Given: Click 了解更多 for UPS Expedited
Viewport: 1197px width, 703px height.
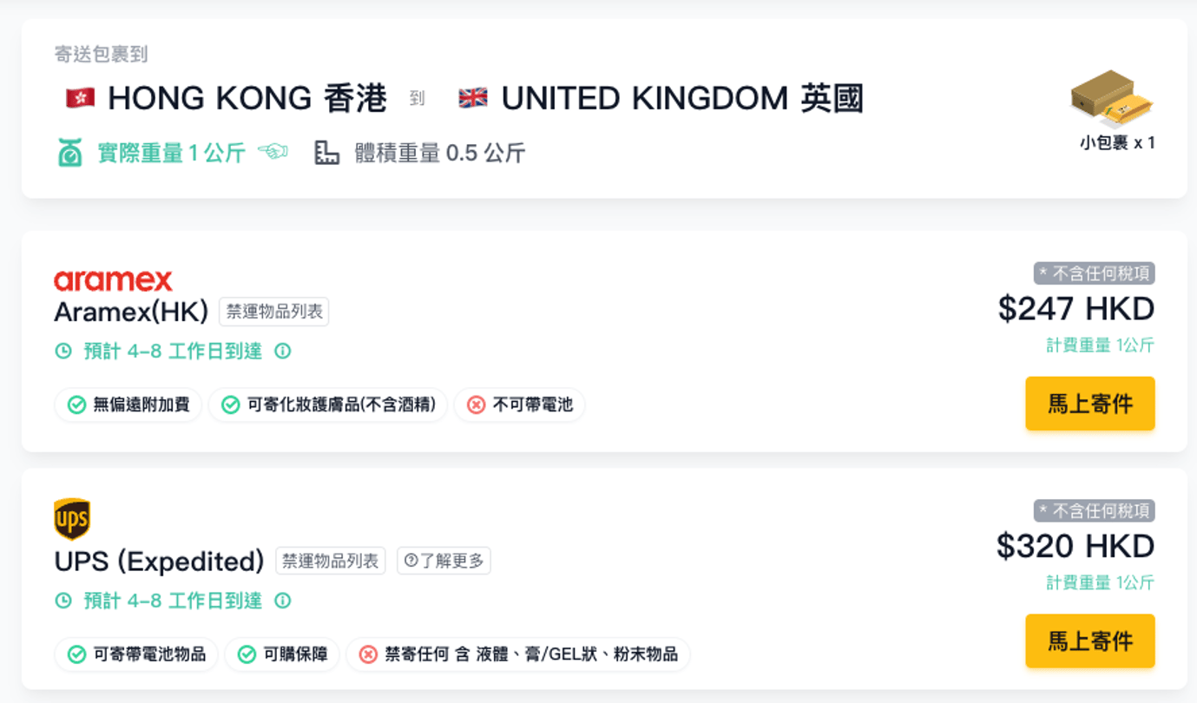Looking at the screenshot, I should tap(444, 562).
